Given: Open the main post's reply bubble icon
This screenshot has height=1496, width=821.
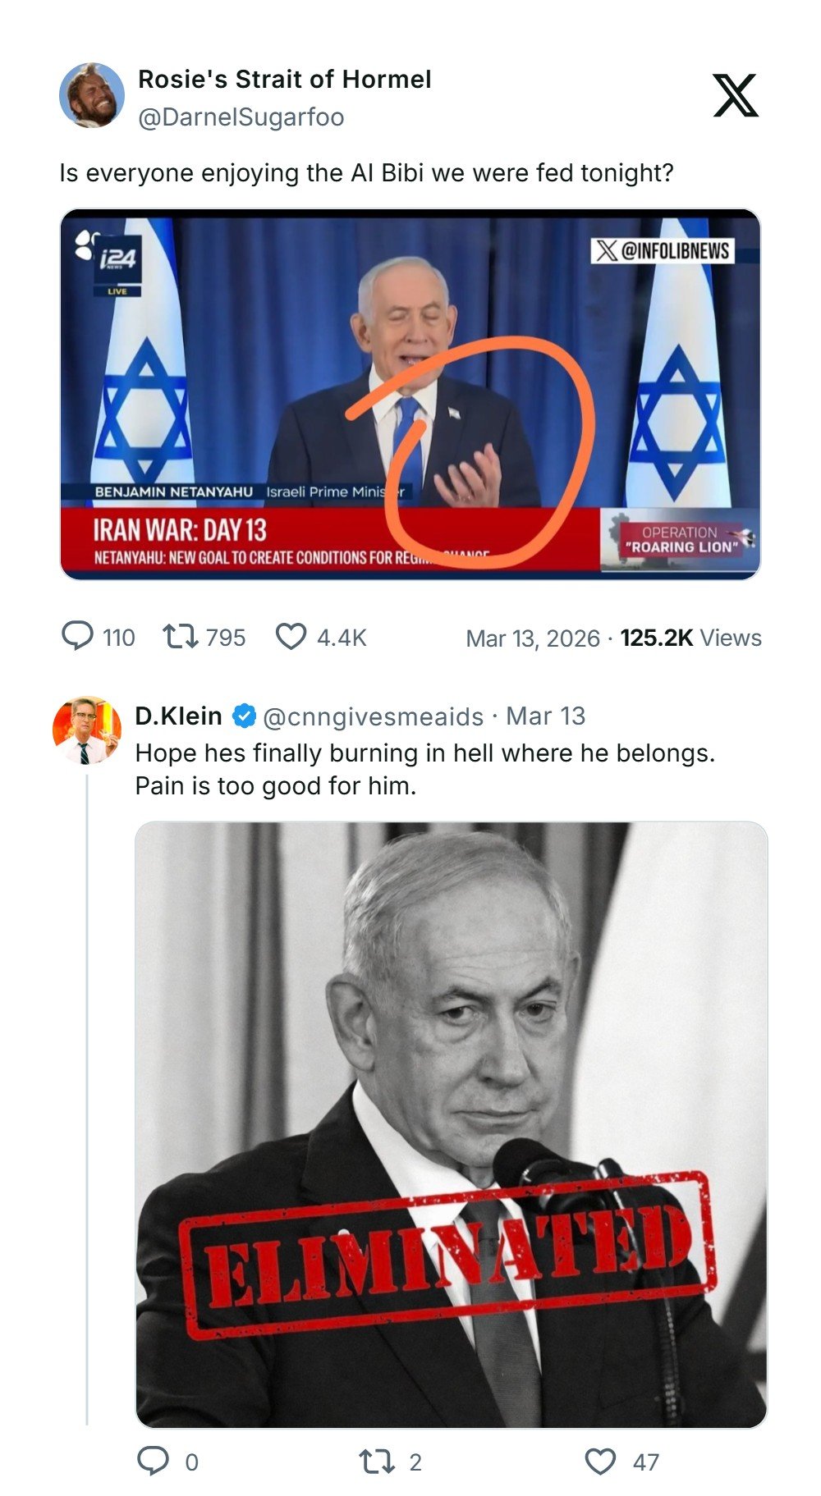Looking at the screenshot, I should [x=78, y=636].
